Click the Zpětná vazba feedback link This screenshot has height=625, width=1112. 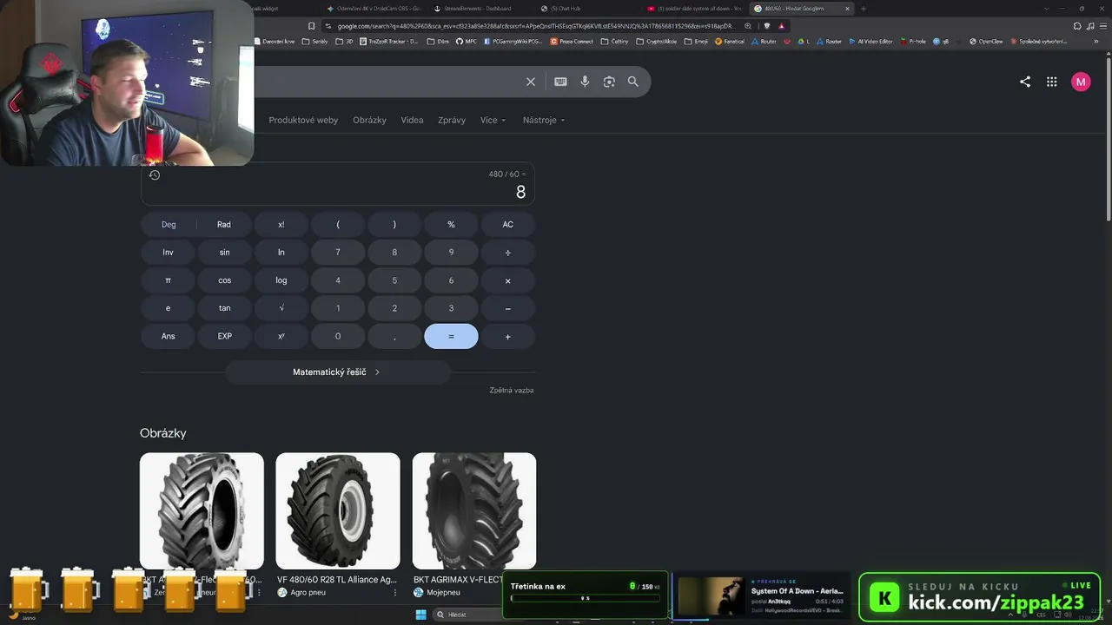(x=512, y=391)
